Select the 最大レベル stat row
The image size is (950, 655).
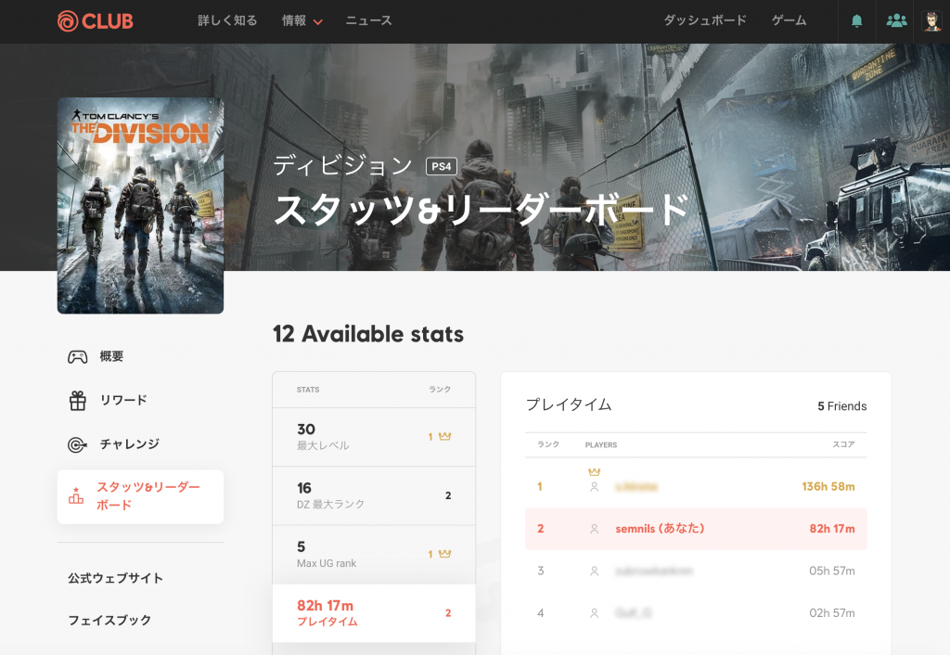pyautogui.click(x=374, y=437)
